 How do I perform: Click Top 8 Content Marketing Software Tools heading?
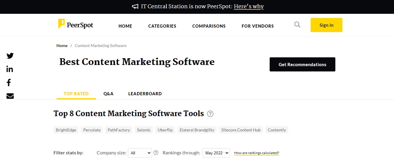[129, 113]
